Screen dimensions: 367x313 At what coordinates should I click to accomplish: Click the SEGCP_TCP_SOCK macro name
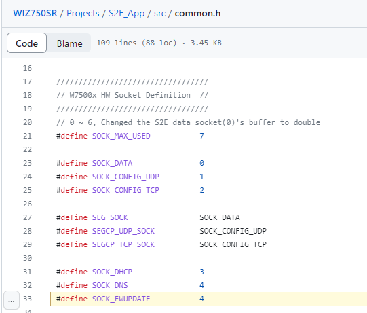point(123,245)
